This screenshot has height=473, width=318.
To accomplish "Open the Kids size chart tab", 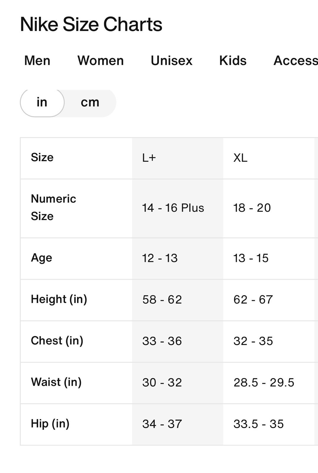I will [233, 61].
